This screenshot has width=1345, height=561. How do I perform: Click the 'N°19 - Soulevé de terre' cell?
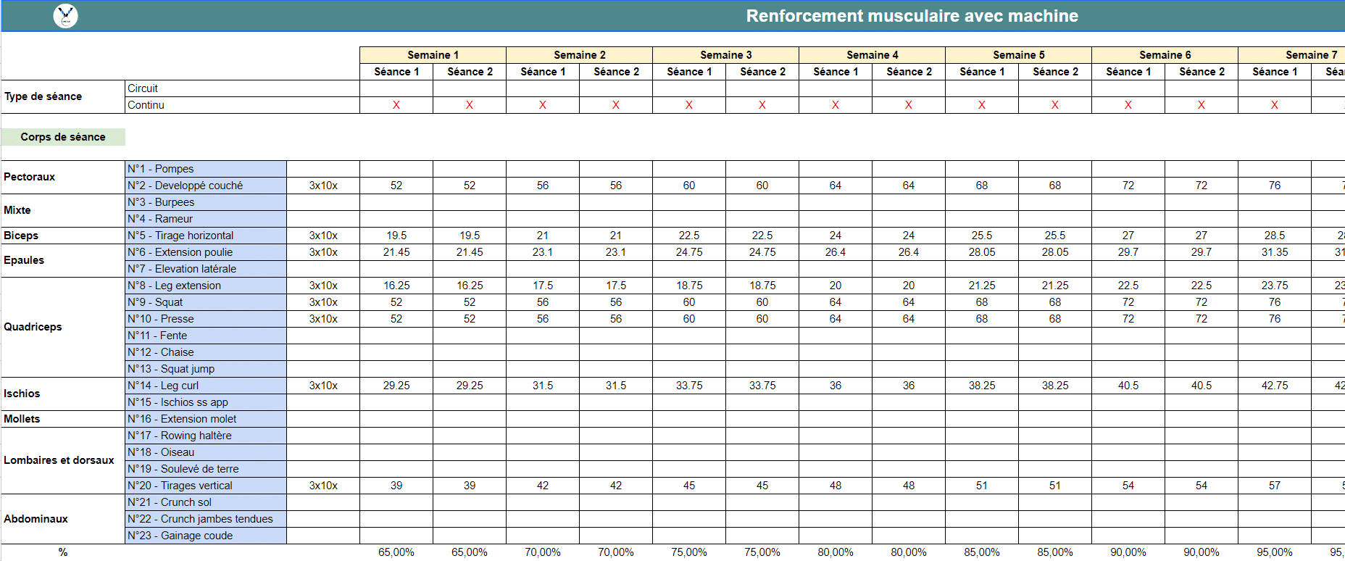click(x=206, y=469)
